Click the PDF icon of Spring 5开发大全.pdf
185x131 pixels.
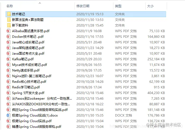[8, 93]
